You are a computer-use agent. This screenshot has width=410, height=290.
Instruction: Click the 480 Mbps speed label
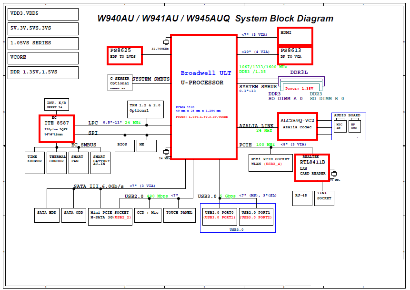pyautogui.click(x=158, y=196)
